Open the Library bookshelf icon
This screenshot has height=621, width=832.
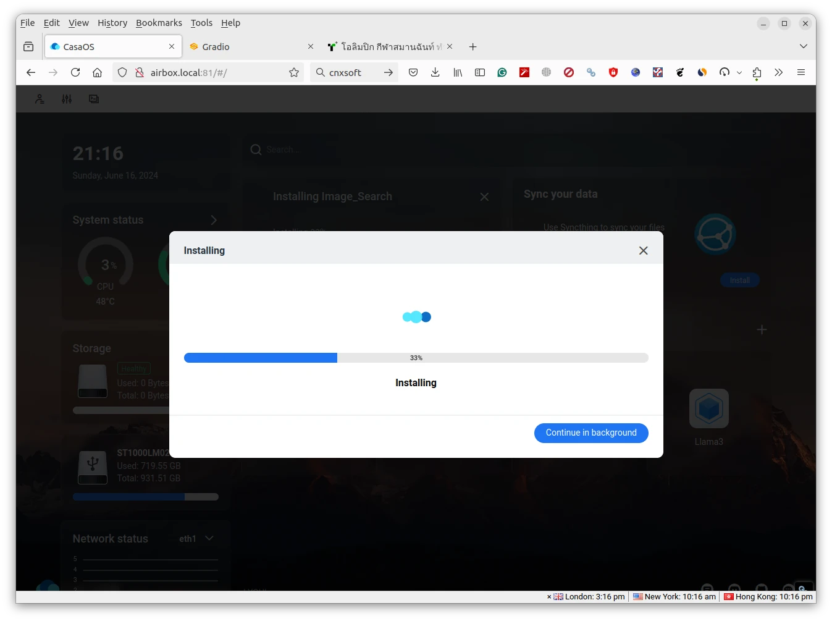[458, 72]
